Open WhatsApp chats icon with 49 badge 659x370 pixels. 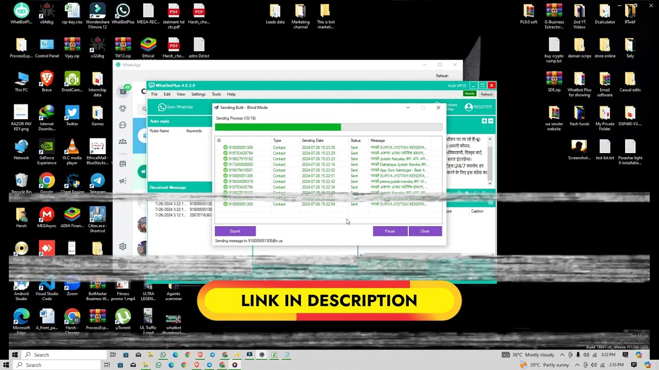[x=123, y=91]
